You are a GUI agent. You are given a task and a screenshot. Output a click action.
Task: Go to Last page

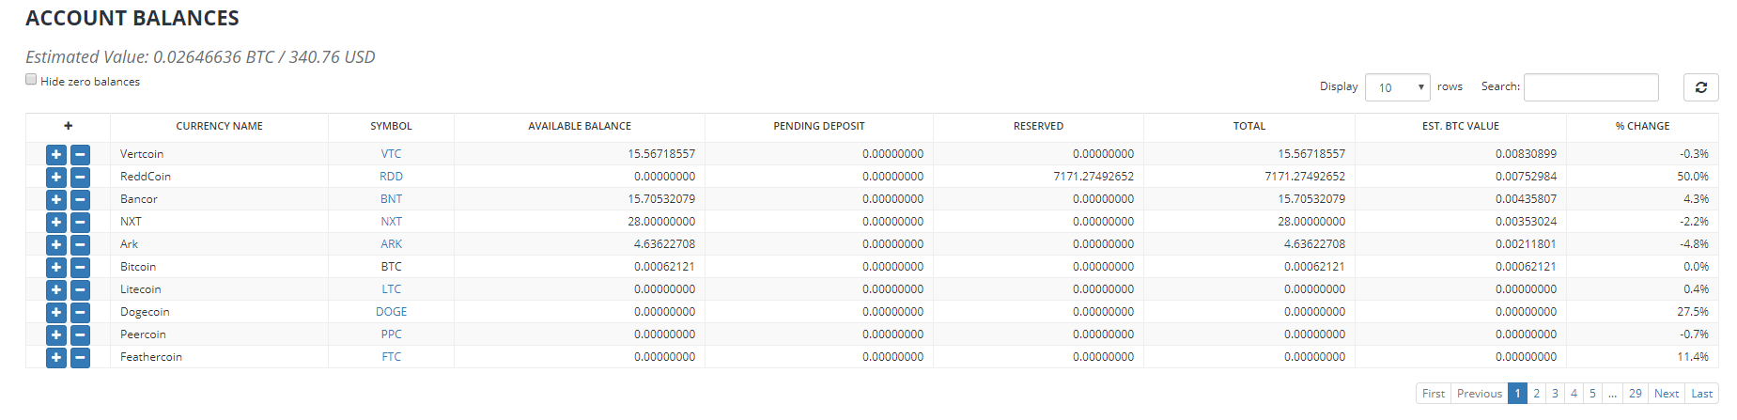pyautogui.click(x=1701, y=394)
